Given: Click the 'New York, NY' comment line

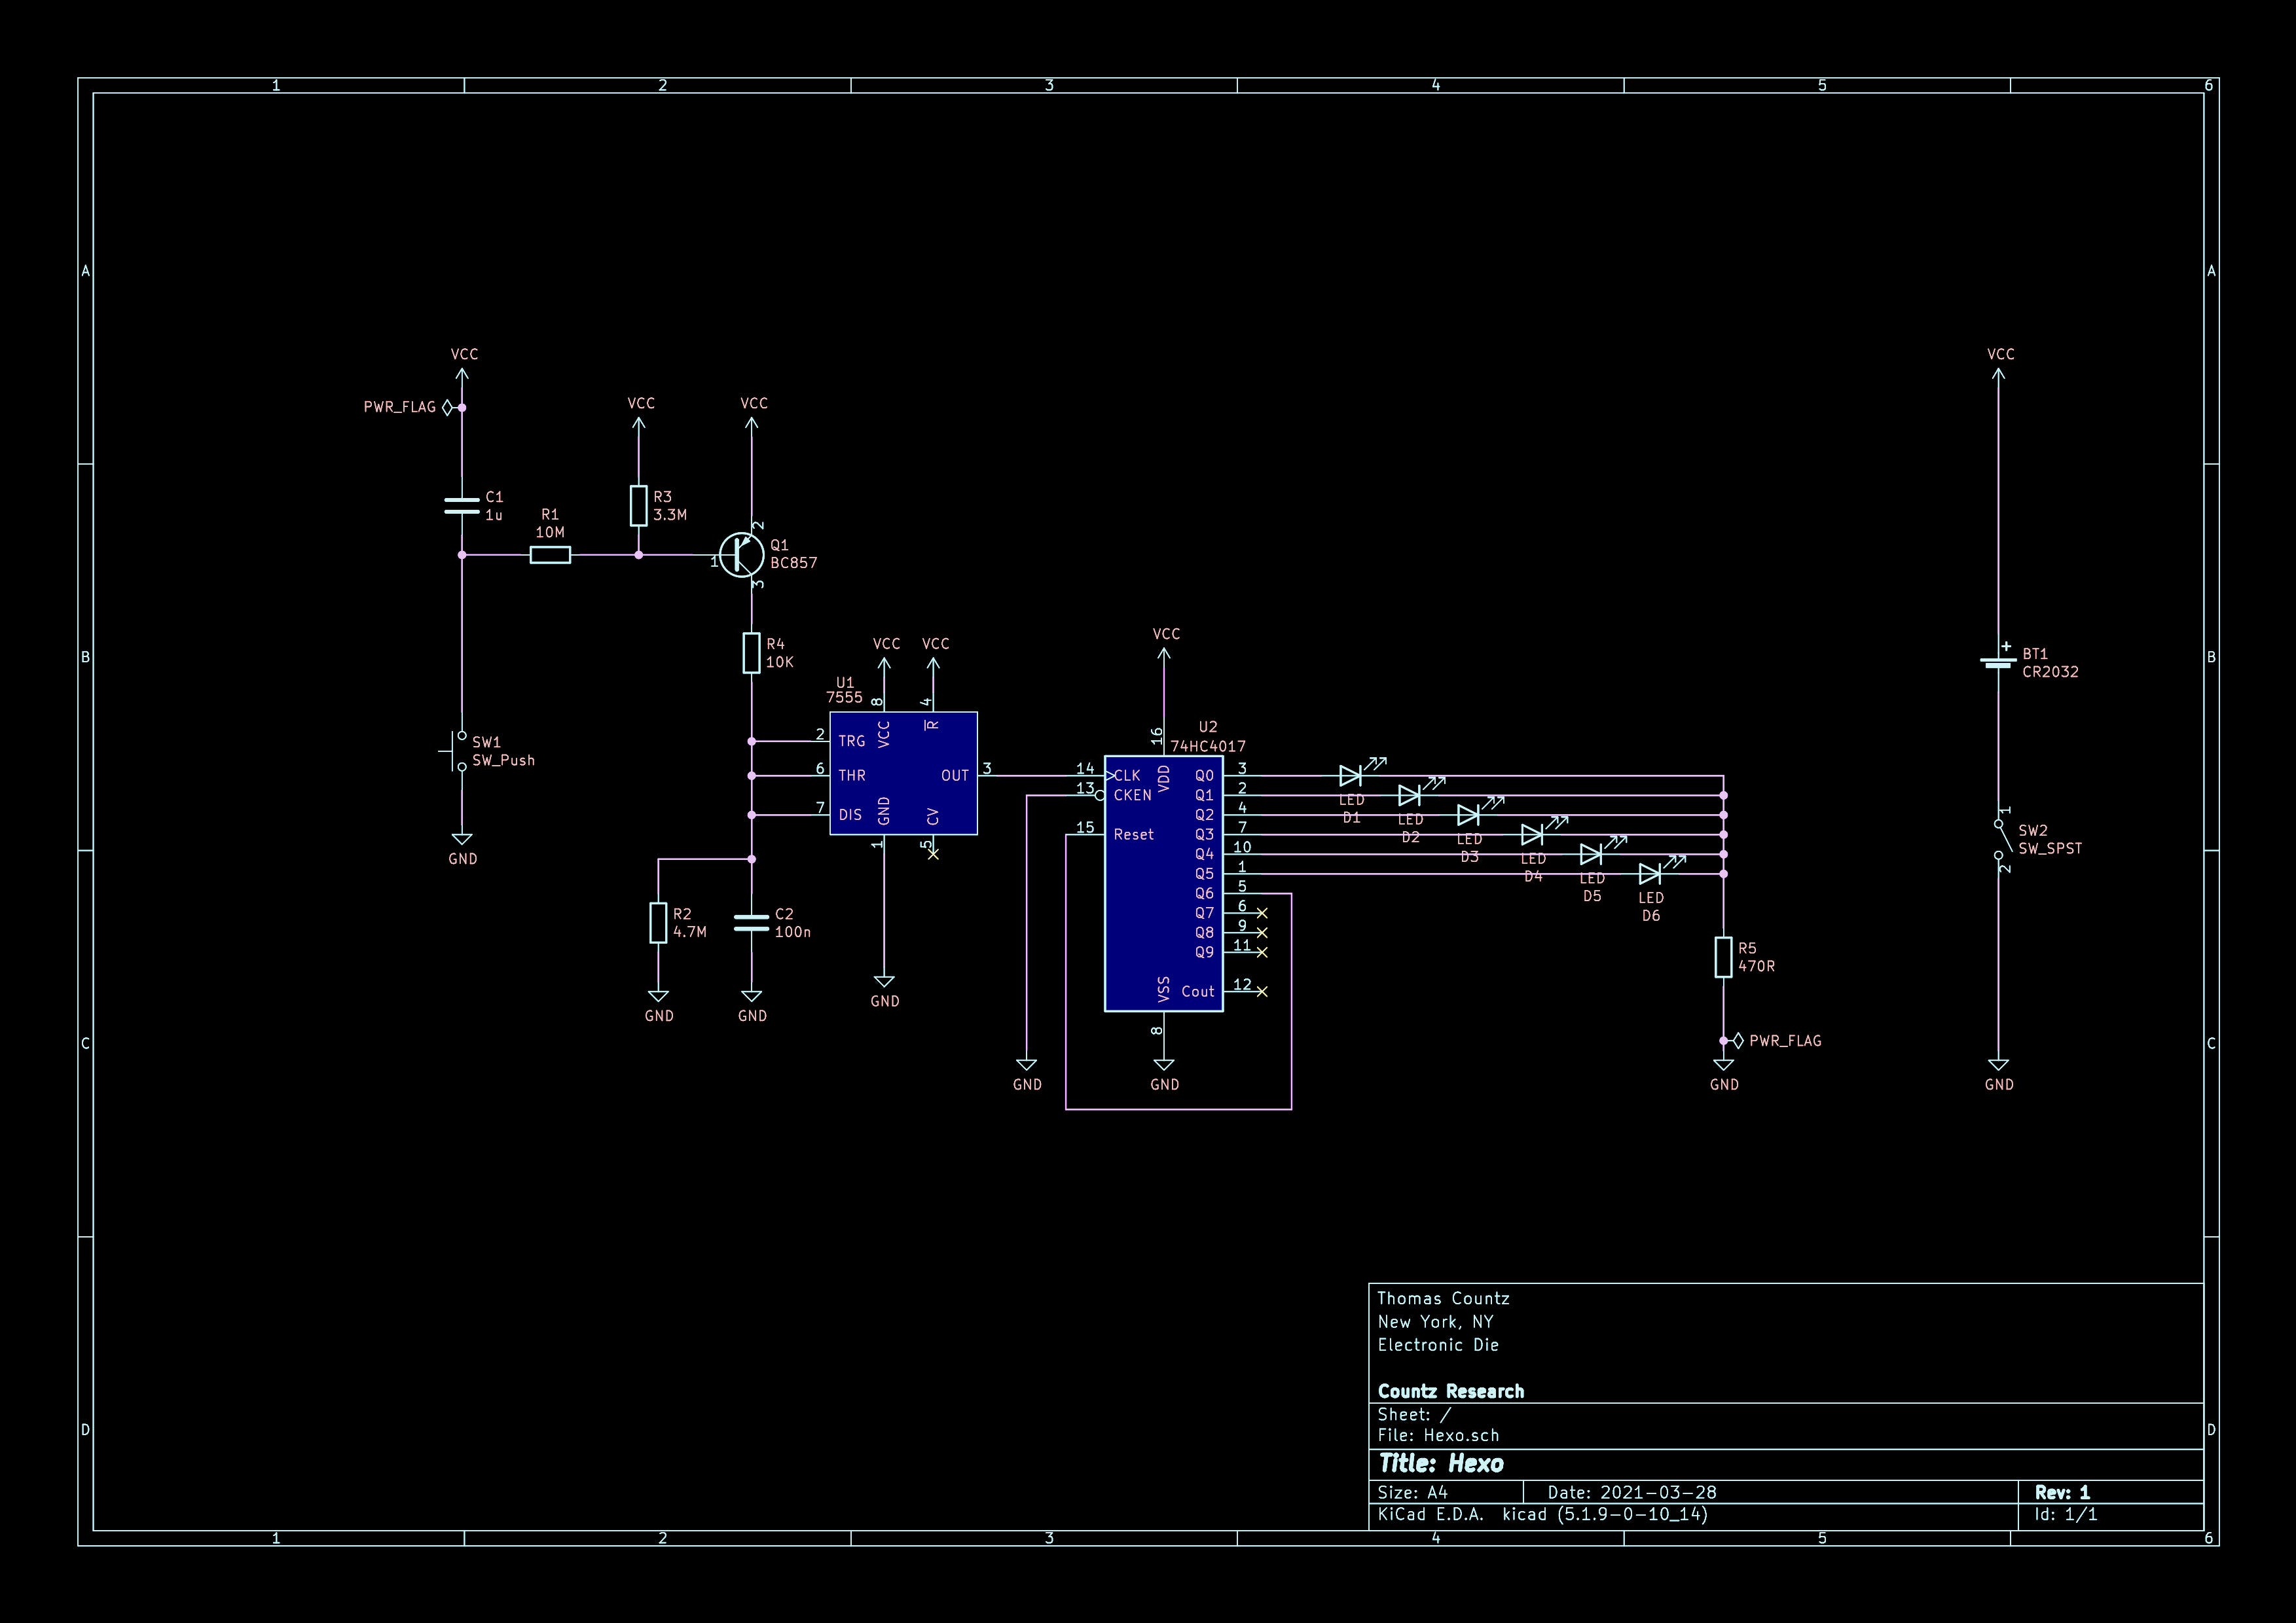Looking at the screenshot, I should click(x=1435, y=1322).
